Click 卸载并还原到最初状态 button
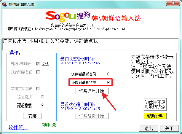The height and width of the screenshot is (134, 182). 155,105
